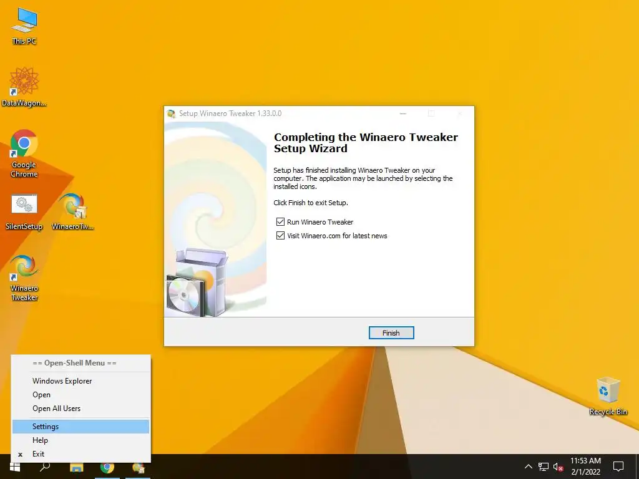Uncheck Run Winaero Tweaker checkbox
Screen dimensions: 639x479
[x=280, y=221]
